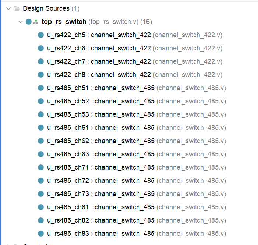This screenshot has height=245, width=258.
Task: Collapse the top_rs_switch module chevron
Action: (20, 22)
